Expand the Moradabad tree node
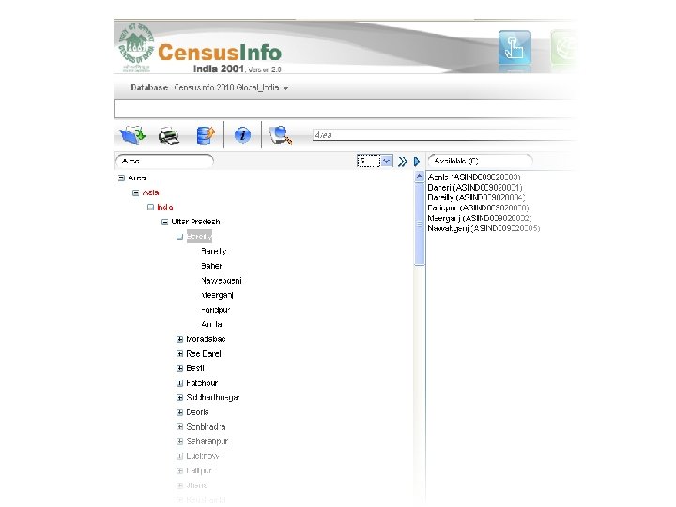This screenshot has width=676, height=507. coord(179,339)
